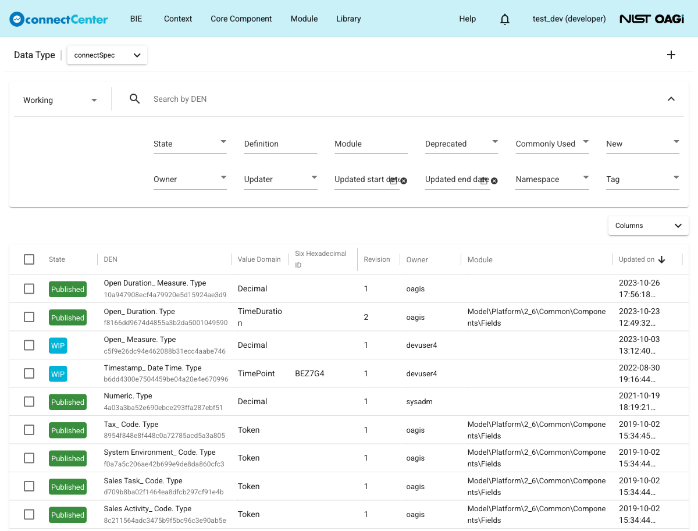
Task: Open the connectSpec library dropdown
Action: point(107,55)
